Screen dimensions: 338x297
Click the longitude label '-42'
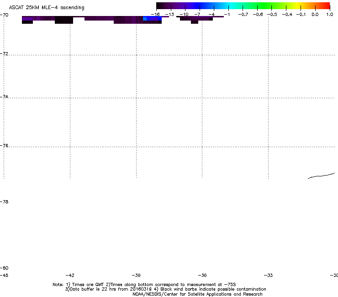[x=70, y=275]
